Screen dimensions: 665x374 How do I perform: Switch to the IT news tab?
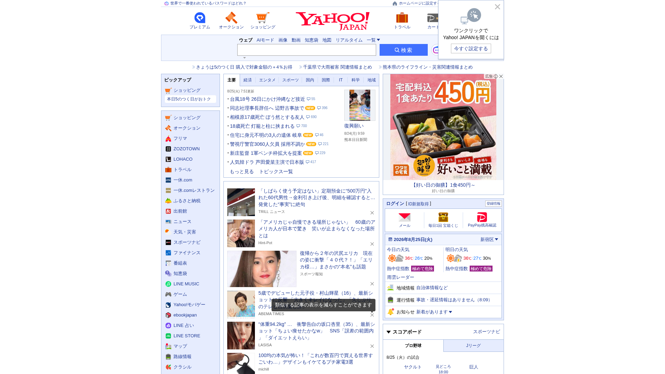pos(341,80)
